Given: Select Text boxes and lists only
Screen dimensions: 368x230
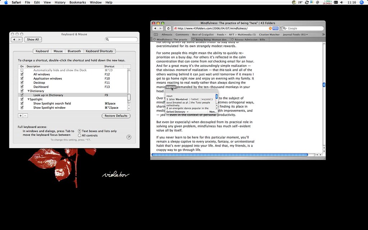Looking at the screenshot, I should [79, 131].
